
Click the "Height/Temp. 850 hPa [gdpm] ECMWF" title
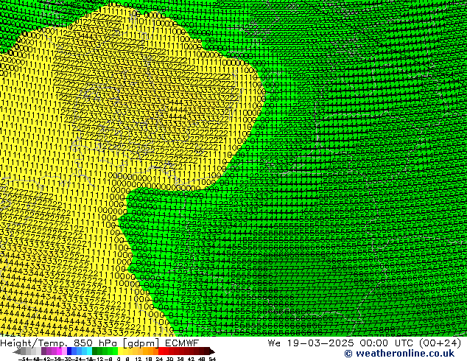pyautogui.click(x=99, y=343)
